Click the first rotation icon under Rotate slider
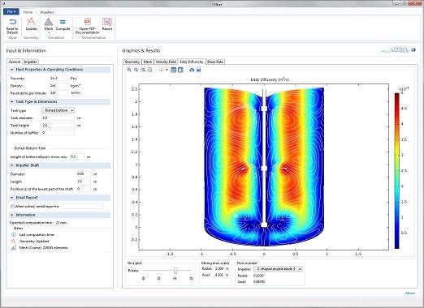The image size is (424, 308). [144, 278]
